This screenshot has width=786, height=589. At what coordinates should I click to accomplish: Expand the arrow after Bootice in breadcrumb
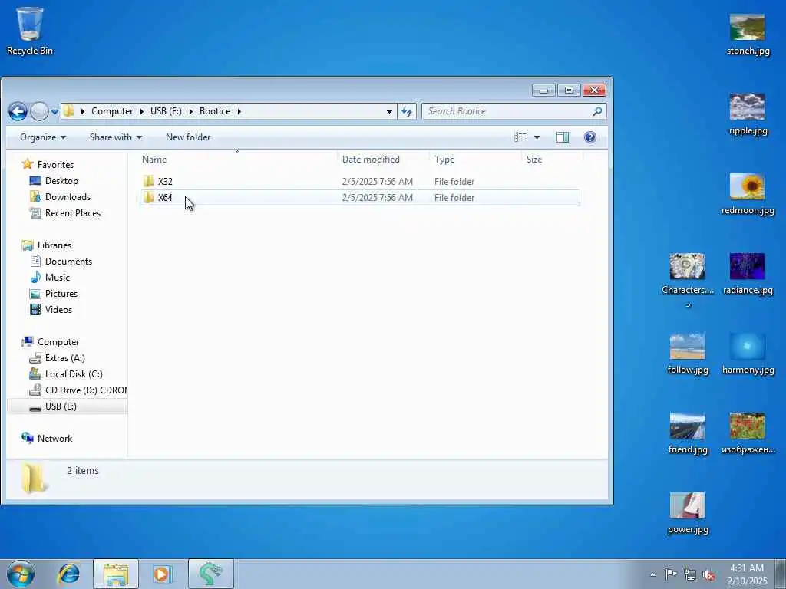239,111
